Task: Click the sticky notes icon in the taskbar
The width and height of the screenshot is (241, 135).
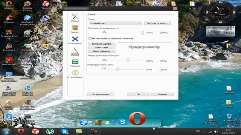Action: click(x=79, y=131)
